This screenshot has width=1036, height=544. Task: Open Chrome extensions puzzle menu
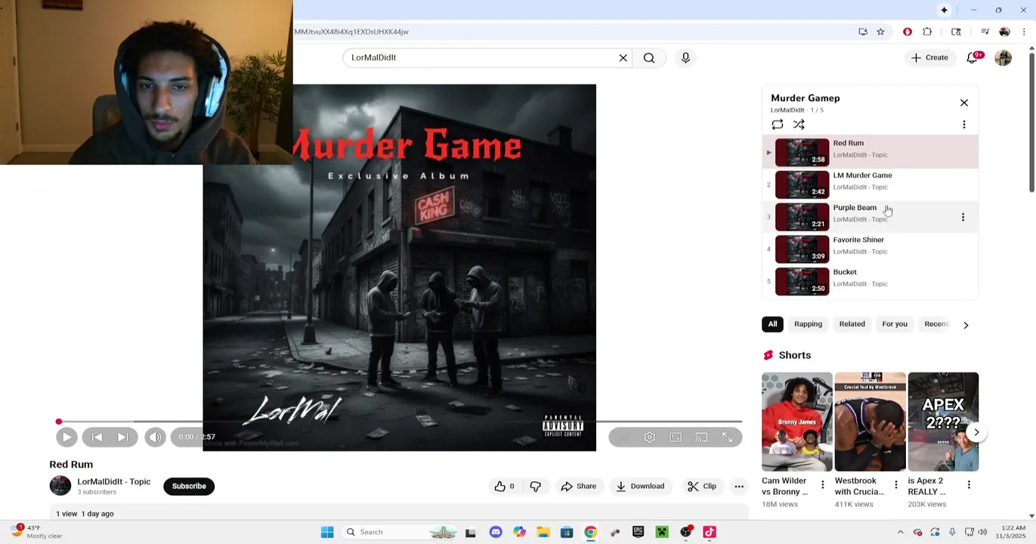click(x=927, y=32)
